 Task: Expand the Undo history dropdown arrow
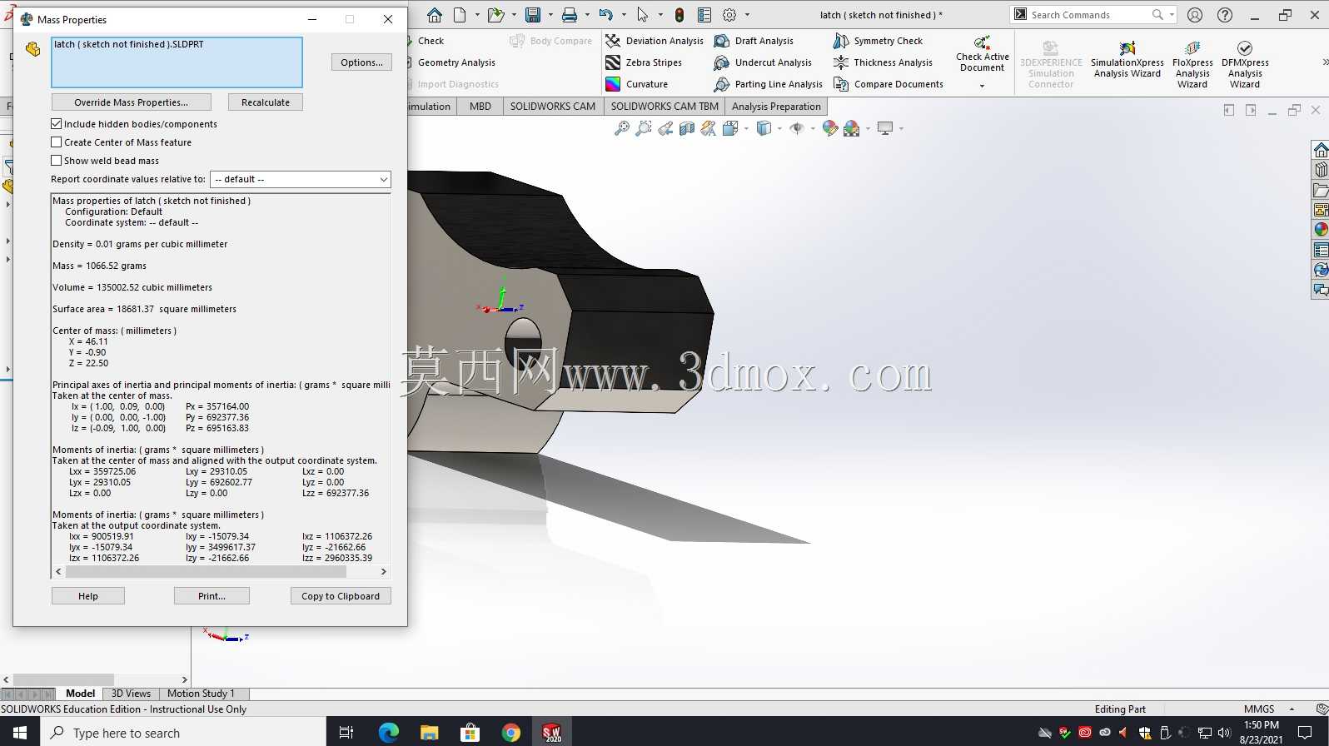tap(624, 15)
